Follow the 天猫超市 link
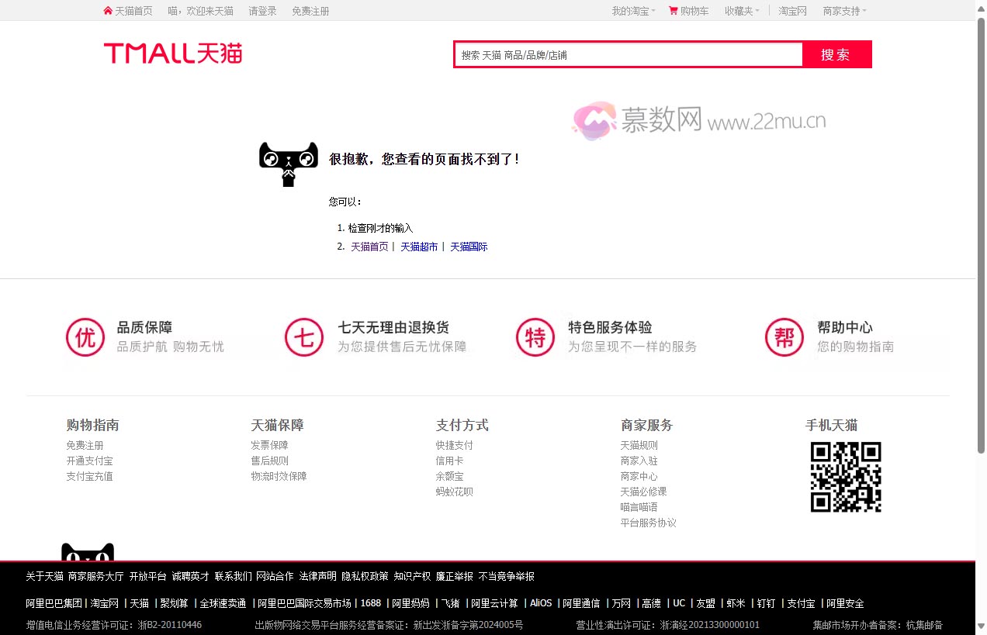Screen dimensions: 987x635 pyautogui.click(x=419, y=247)
